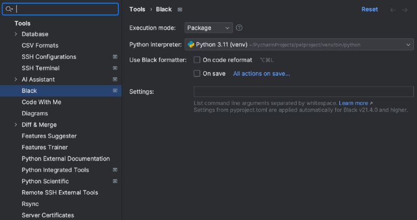The width and height of the screenshot is (417, 220).
Task: Open Python Integrated Tools settings
Action: click(x=55, y=170)
